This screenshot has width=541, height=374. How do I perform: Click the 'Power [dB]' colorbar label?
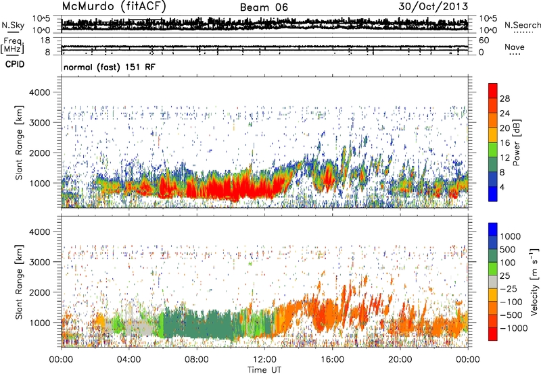pyautogui.click(x=517, y=142)
